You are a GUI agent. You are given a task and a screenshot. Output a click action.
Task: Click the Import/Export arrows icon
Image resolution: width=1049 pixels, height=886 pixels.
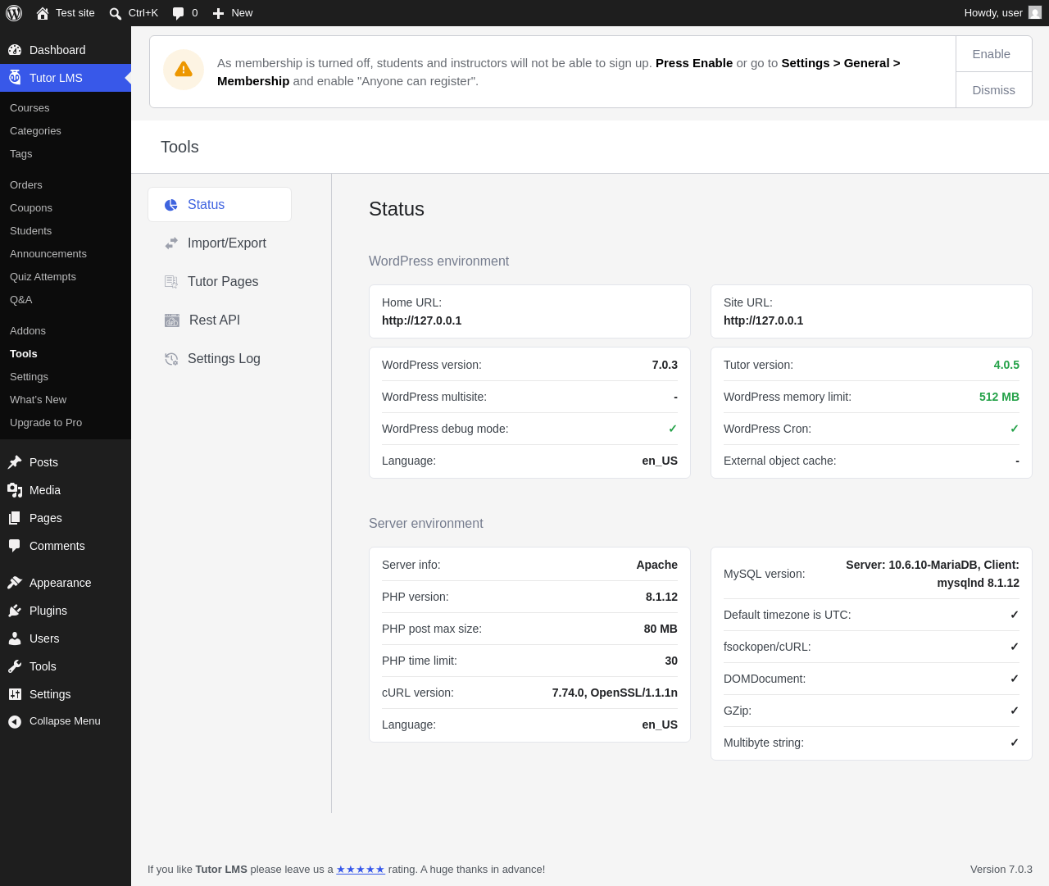click(x=171, y=243)
